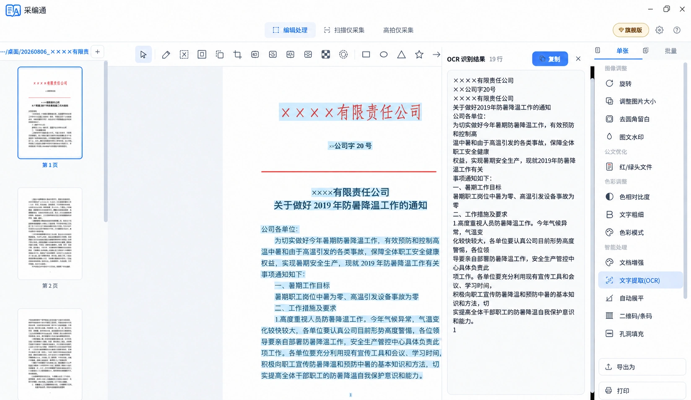This screenshot has height=400, width=691.
Task: Click the 打印 print button
Action: 642,391
